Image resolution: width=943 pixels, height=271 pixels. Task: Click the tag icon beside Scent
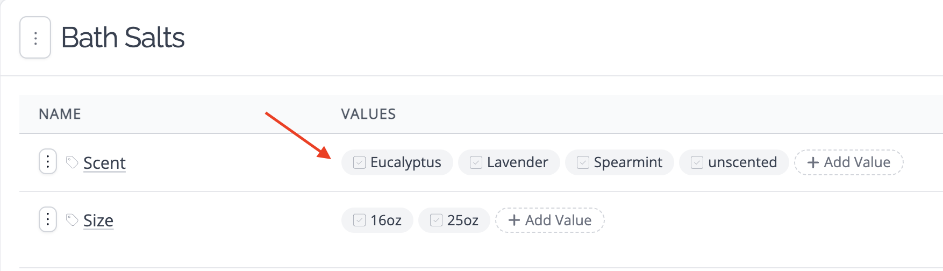click(72, 162)
